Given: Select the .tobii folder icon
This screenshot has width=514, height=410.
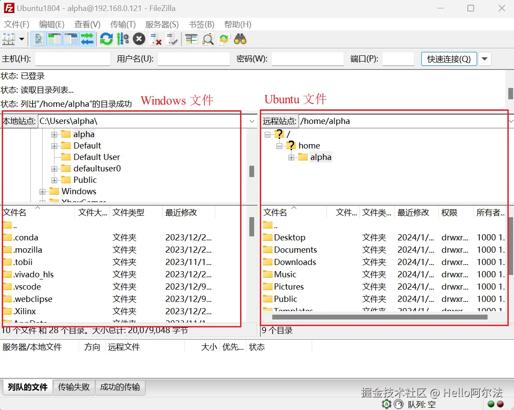Looking at the screenshot, I should 7,262.
